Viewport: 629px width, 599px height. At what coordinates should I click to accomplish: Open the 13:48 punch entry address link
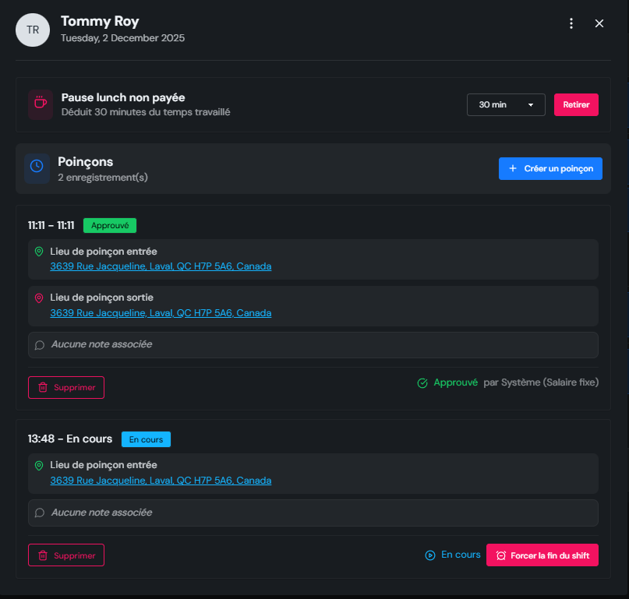161,481
